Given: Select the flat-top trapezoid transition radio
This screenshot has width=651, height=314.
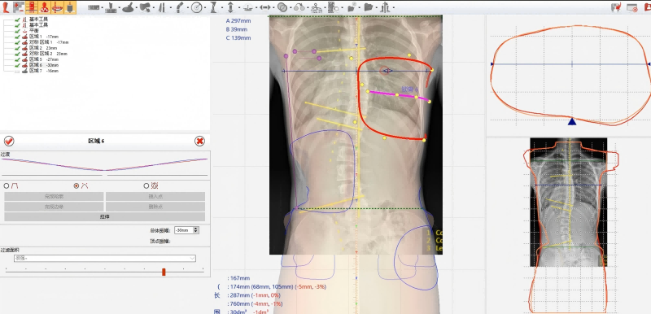Looking at the screenshot, I should click(7, 185).
